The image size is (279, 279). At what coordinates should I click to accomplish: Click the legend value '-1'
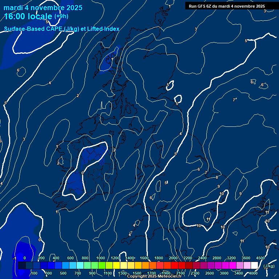15,258
